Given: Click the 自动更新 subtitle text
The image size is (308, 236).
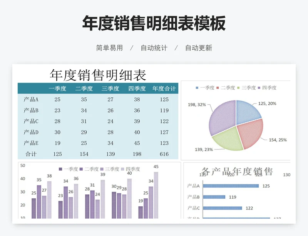Looking at the screenshot, I should click(x=199, y=48).
